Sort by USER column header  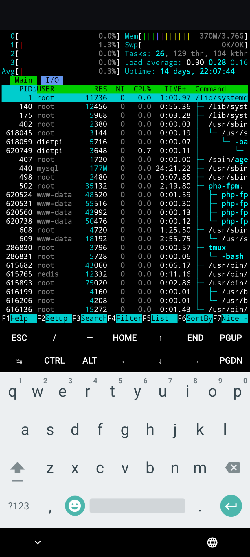point(45,89)
